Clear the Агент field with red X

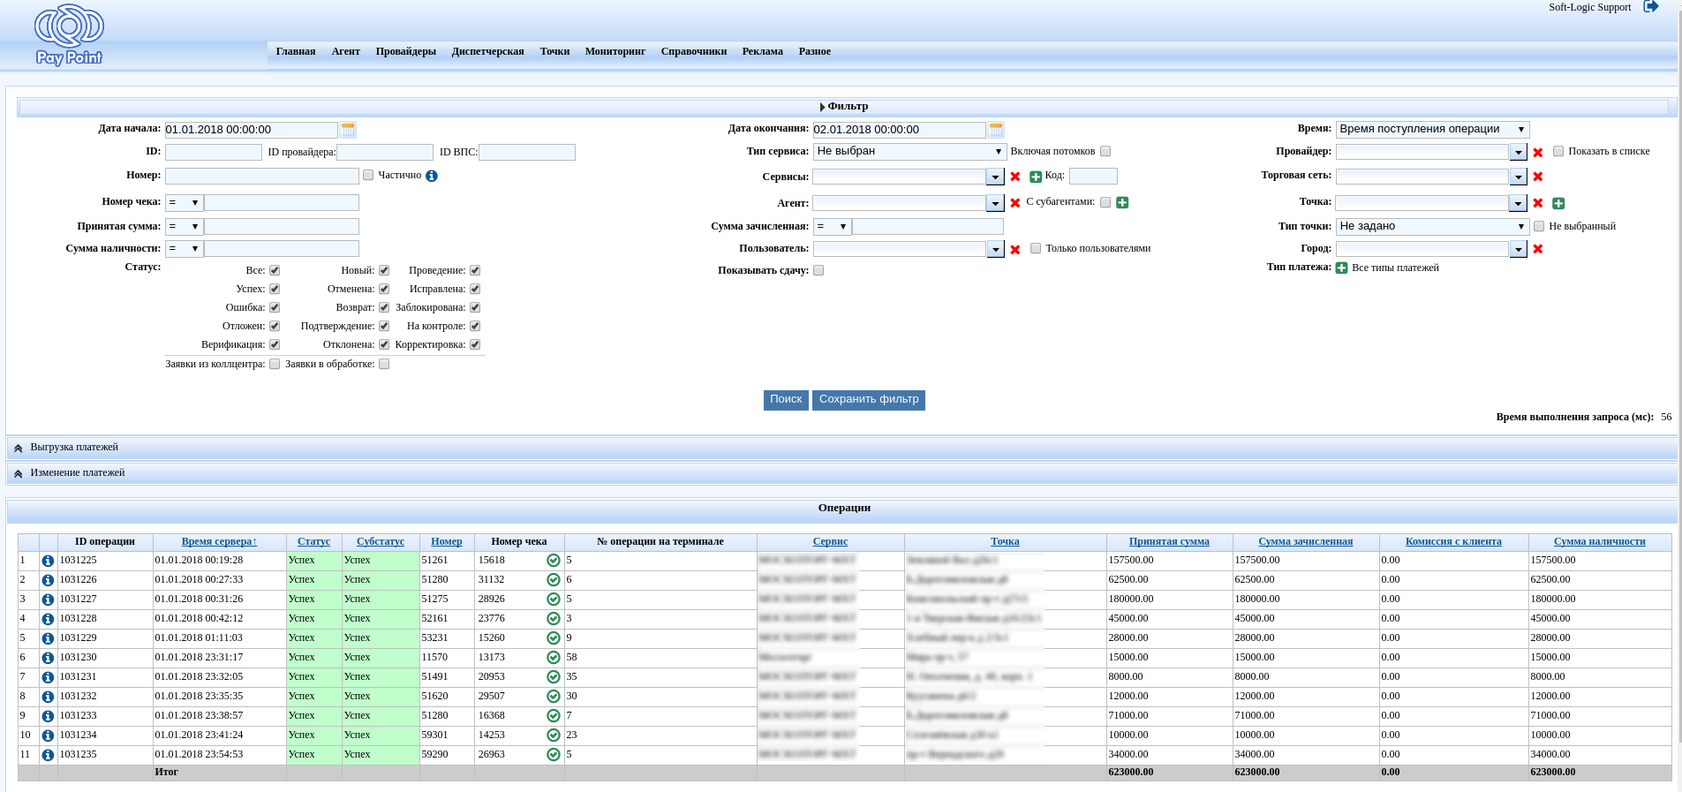pos(1015,203)
